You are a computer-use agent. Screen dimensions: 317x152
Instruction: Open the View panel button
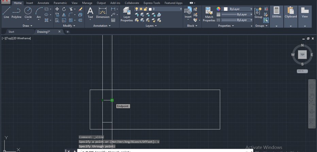pos(305,17)
